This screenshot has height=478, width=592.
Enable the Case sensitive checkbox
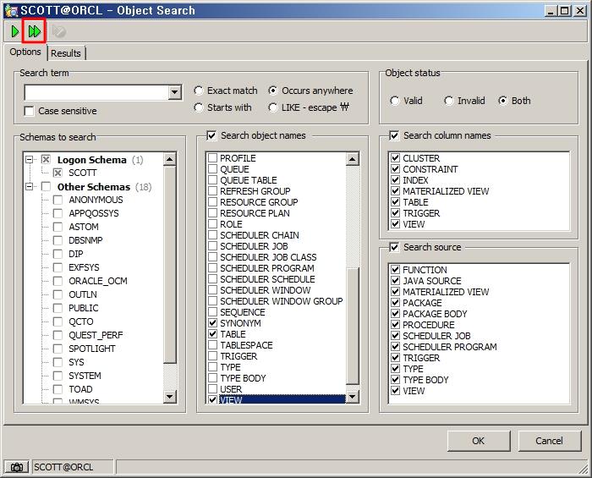(30, 111)
